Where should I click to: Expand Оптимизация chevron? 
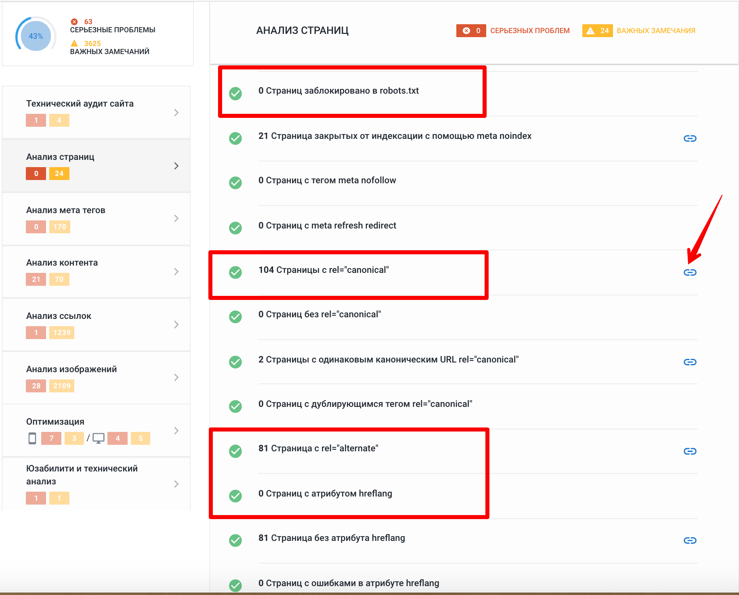[x=176, y=431]
